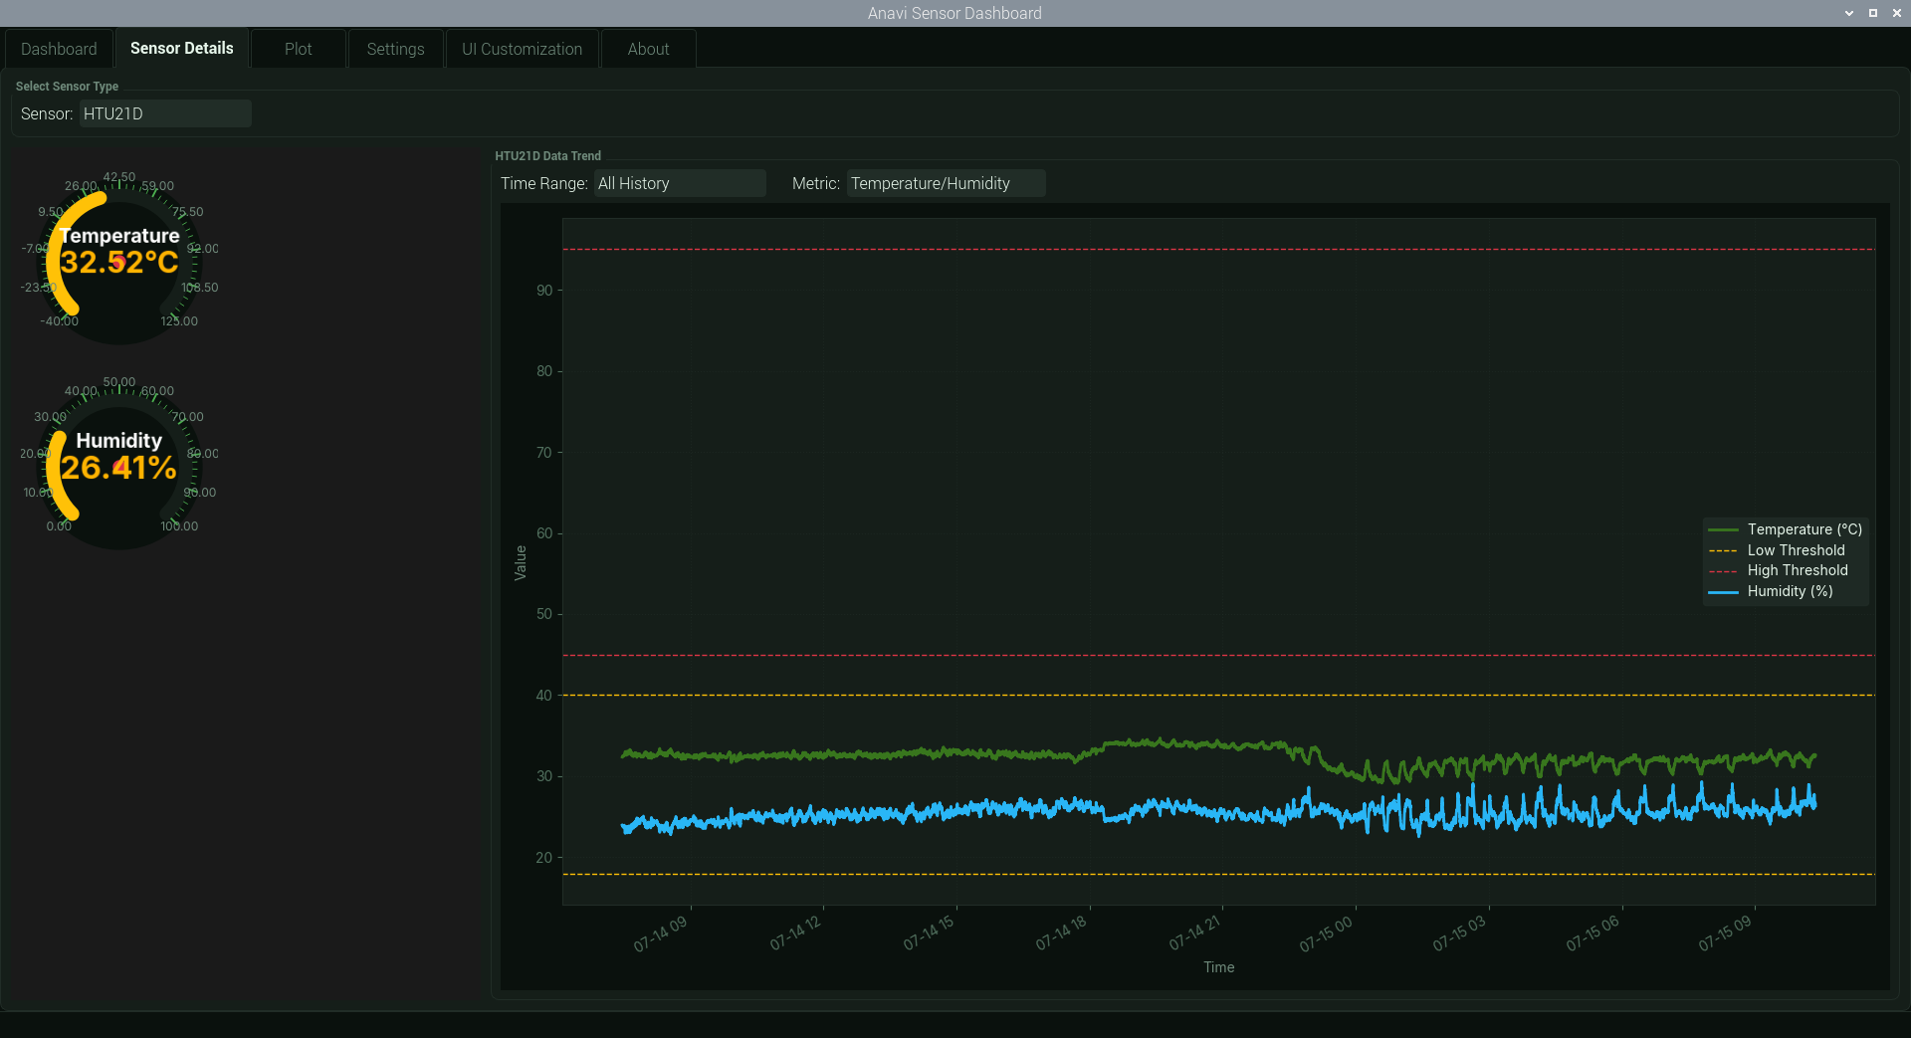
Task: Minimize the Anavi Sensor Dashboard window
Action: click(x=1849, y=13)
